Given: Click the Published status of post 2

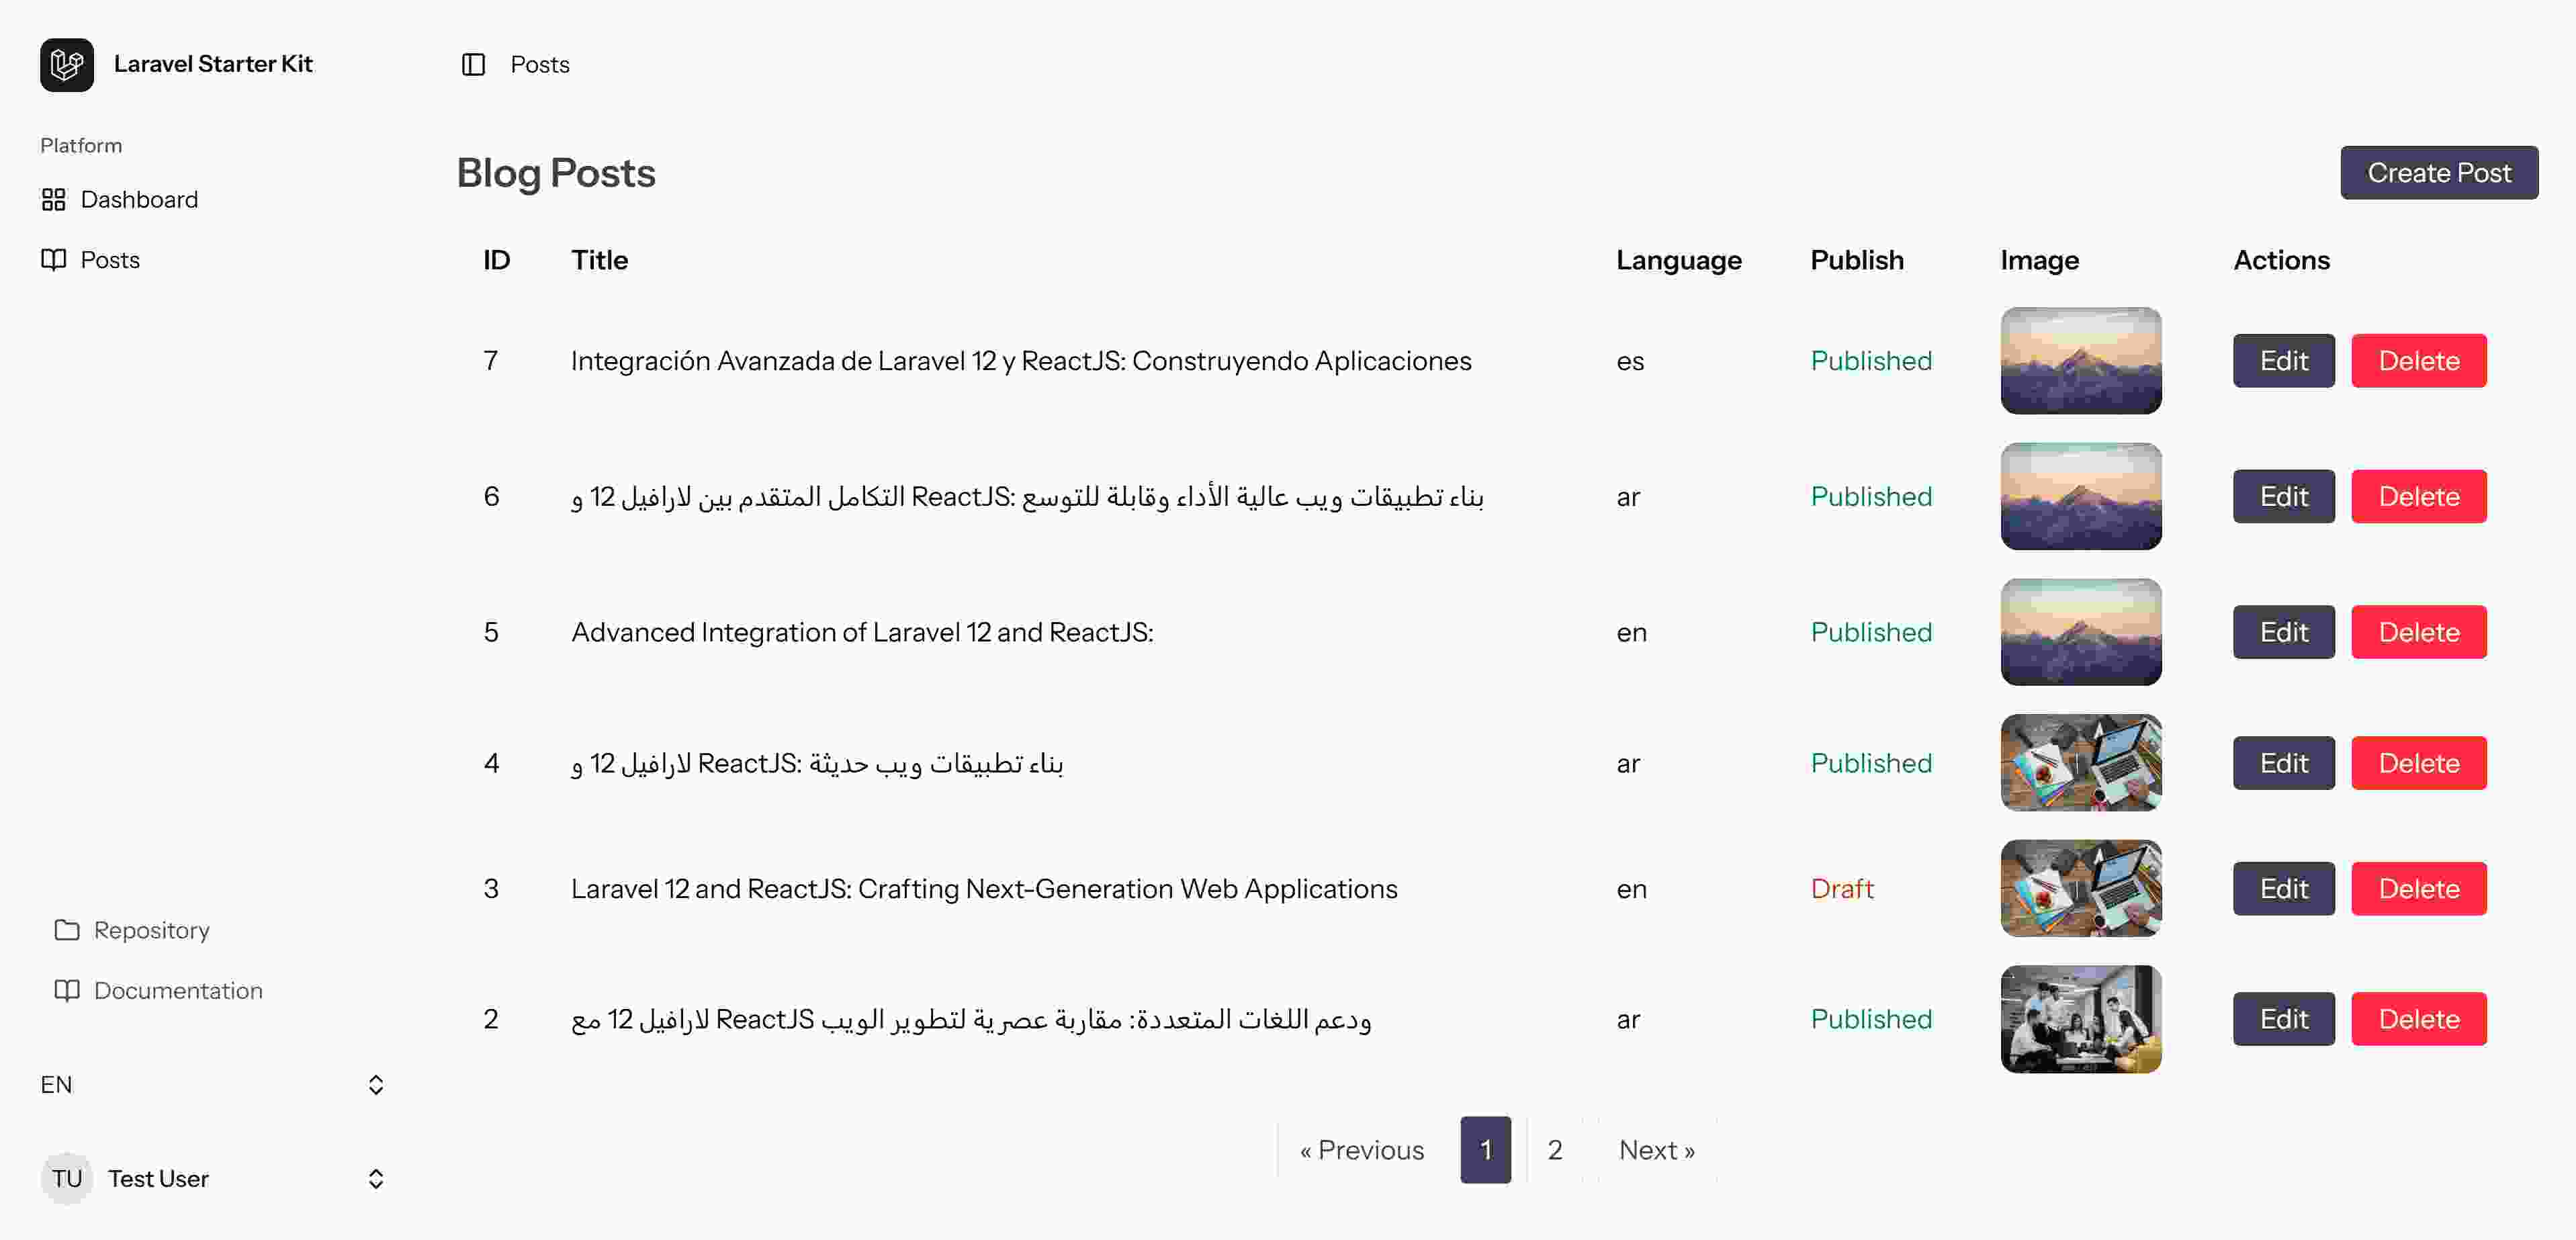Looking at the screenshot, I should 1871,1019.
